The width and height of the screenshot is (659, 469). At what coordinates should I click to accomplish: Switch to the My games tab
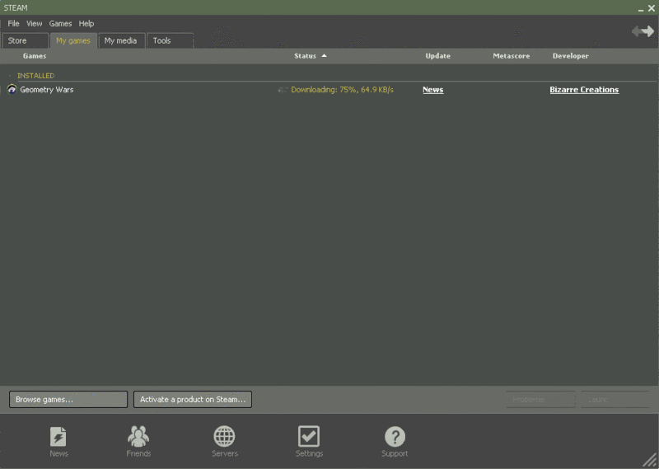[73, 41]
